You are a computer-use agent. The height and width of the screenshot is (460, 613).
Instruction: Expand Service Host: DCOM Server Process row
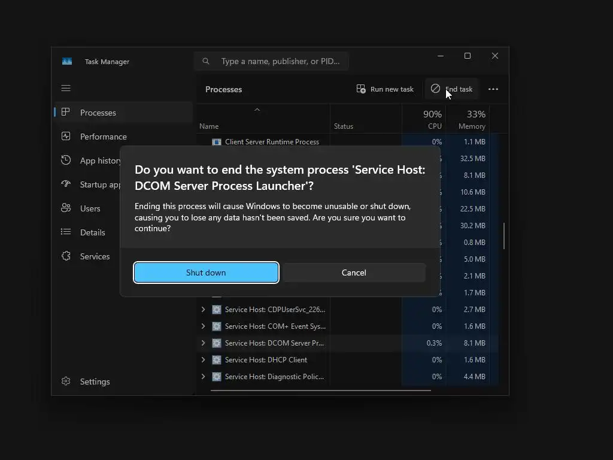(x=203, y=343)
